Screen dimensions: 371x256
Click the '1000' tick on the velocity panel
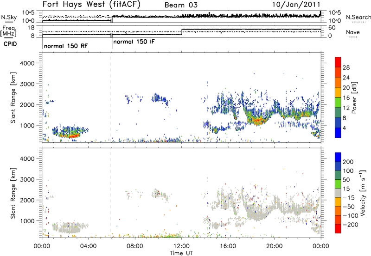27,221
